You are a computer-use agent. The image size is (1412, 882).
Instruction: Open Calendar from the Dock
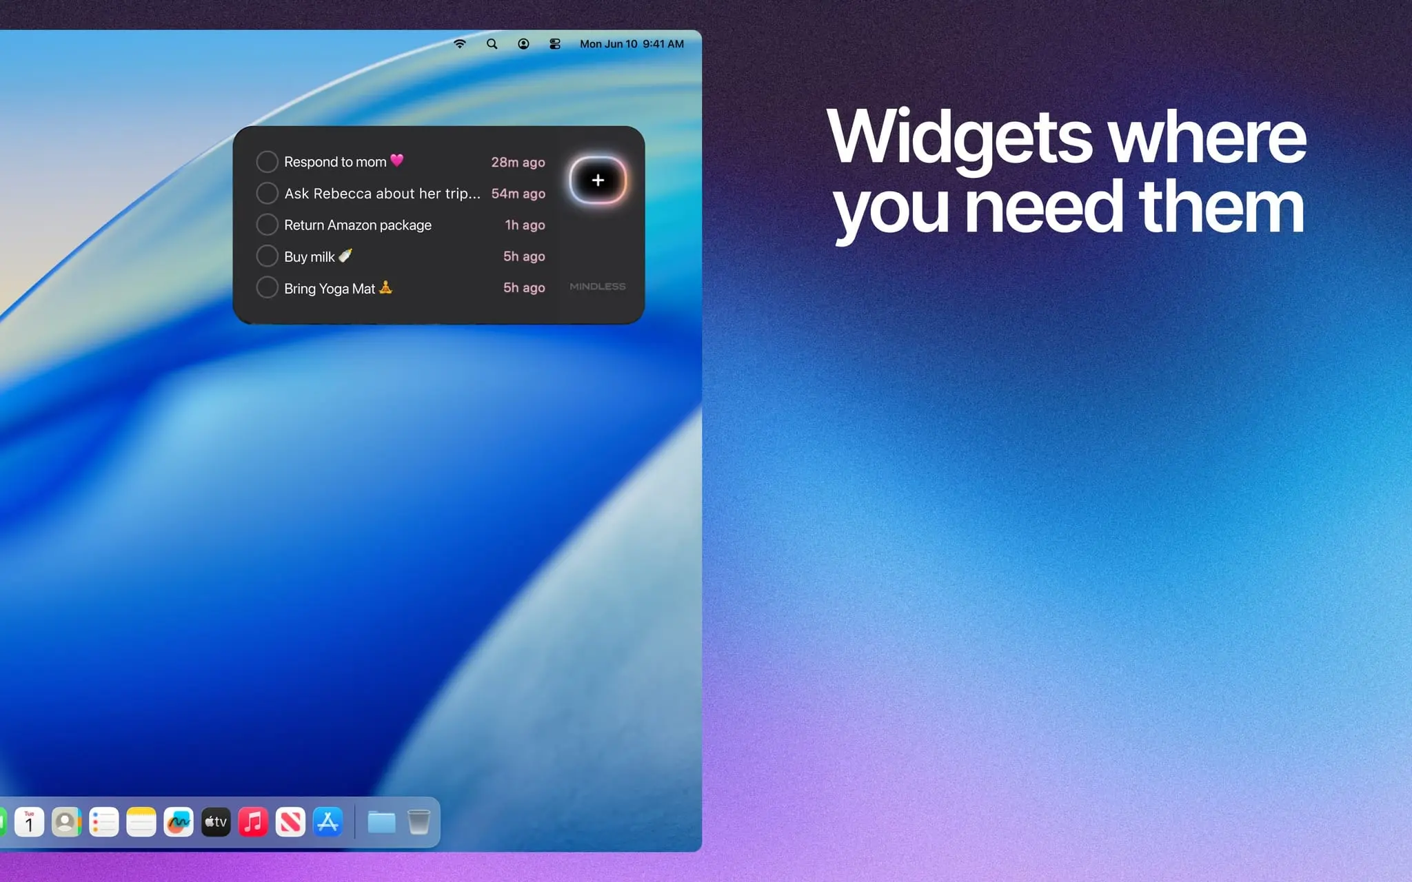click(29, 822)
